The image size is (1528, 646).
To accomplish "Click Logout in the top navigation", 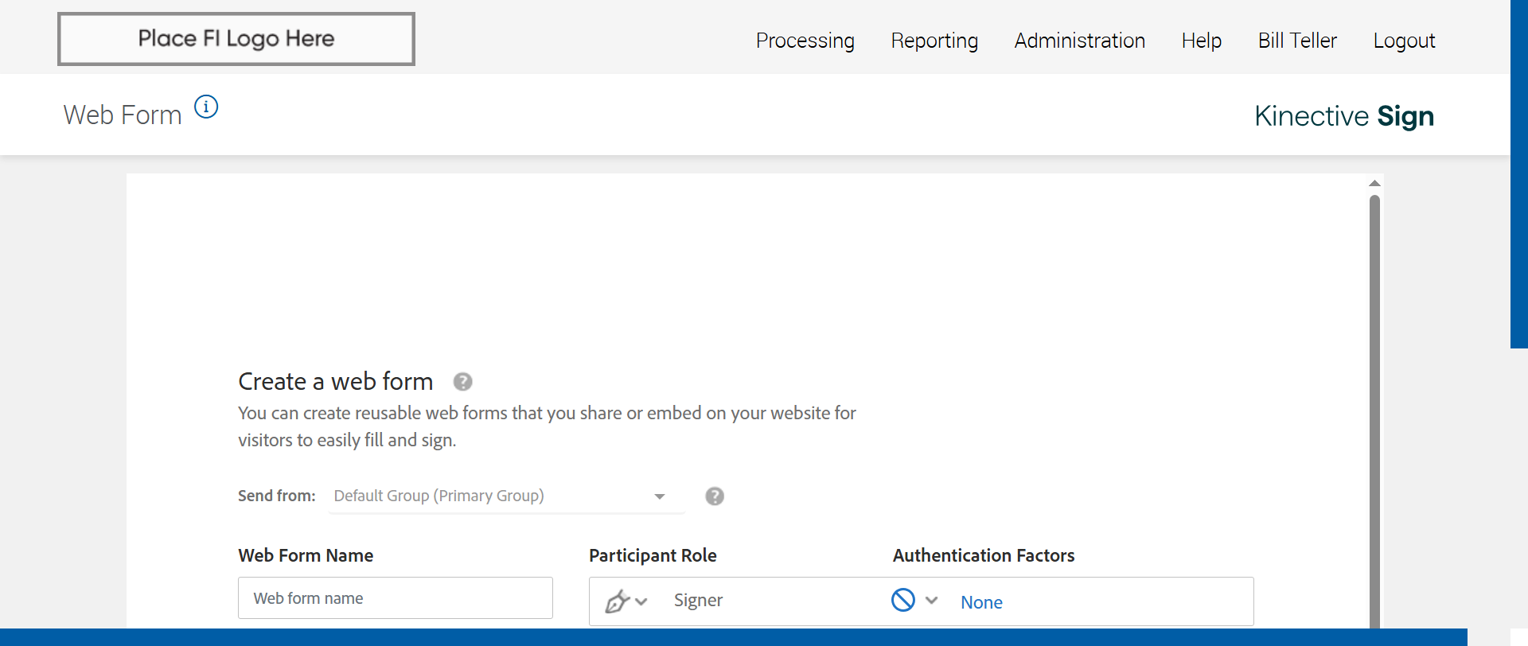I will (x=1404, y=41).
